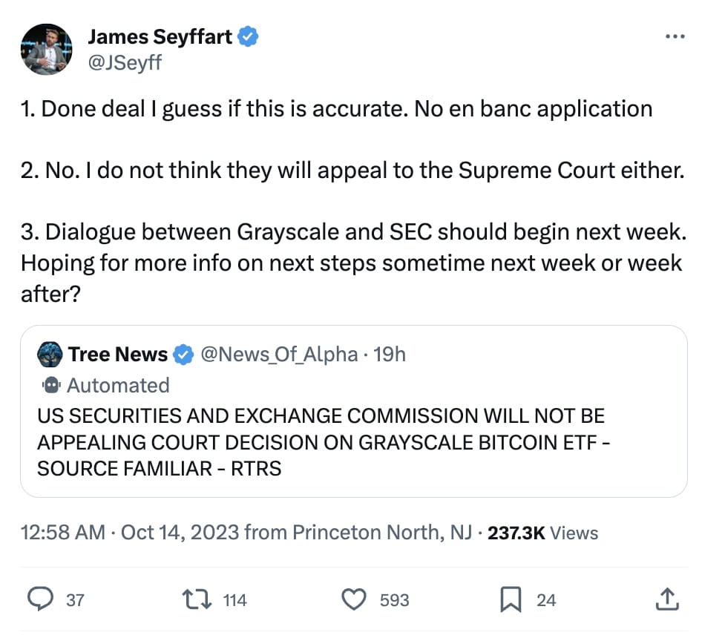Visit the Princeton North, NJ location link
This screenshot has height=638, width=702.
click(x=382, y=532)
